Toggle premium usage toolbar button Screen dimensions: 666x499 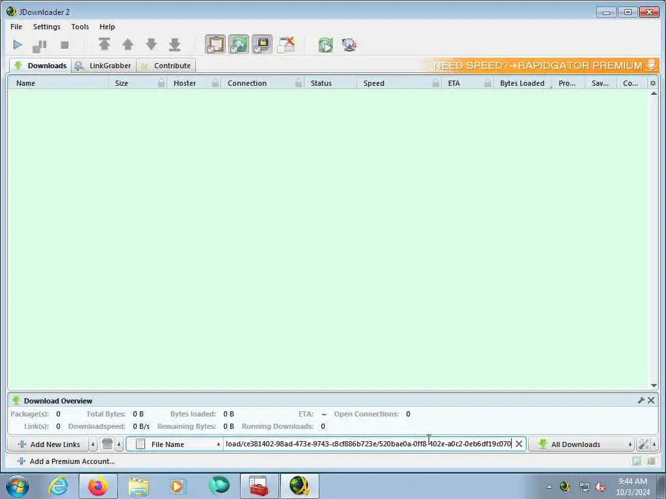click(x=262, y=44)
